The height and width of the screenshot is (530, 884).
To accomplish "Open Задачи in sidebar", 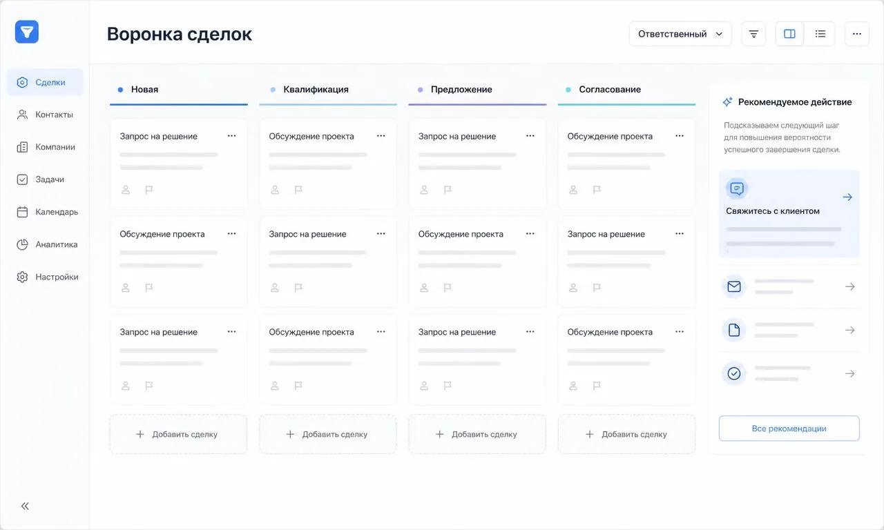I will [45, 179].
